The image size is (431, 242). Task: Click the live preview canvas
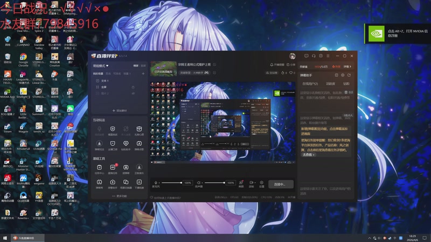tap(223, 123)
